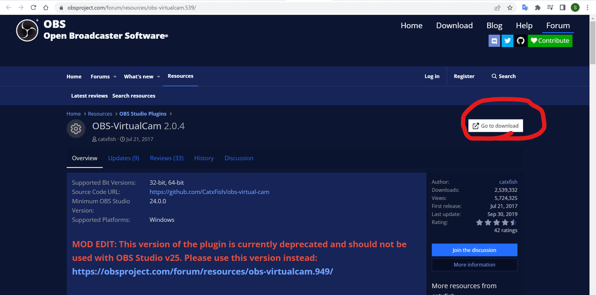Open the obs-virtualcam.949 replacement link
596x295 pixels.
point(203,271)
